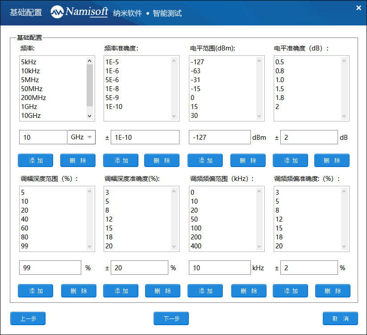The width and height of the screenshot is (367, 335).
Task: Click the FM deviation kHz input field
Action: 219,268
